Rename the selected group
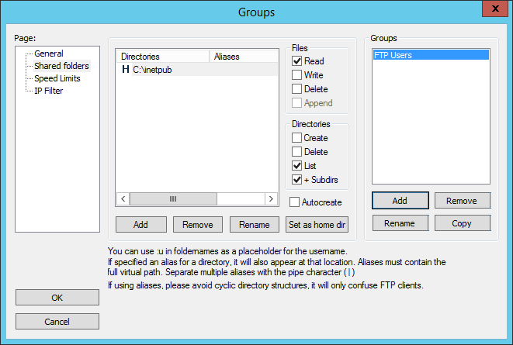This screenshot has width=513, height=345. (400, 223)
